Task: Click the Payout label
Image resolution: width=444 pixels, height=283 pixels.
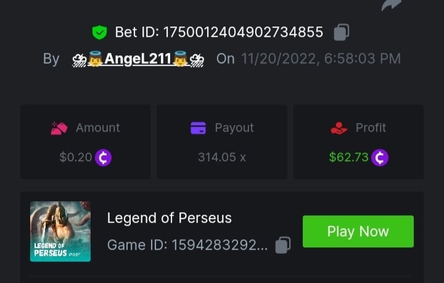Action: (x=234, y=128)
